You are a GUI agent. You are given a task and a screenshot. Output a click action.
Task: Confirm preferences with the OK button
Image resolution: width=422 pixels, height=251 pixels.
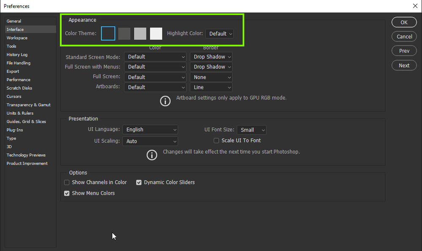404,22
